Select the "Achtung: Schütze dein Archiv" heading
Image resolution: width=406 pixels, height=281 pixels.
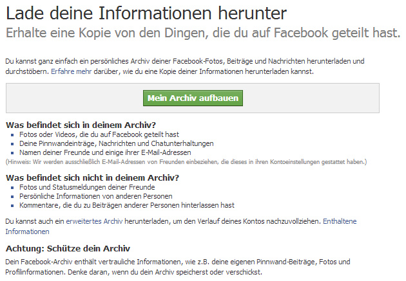click(x=68, y=248)
